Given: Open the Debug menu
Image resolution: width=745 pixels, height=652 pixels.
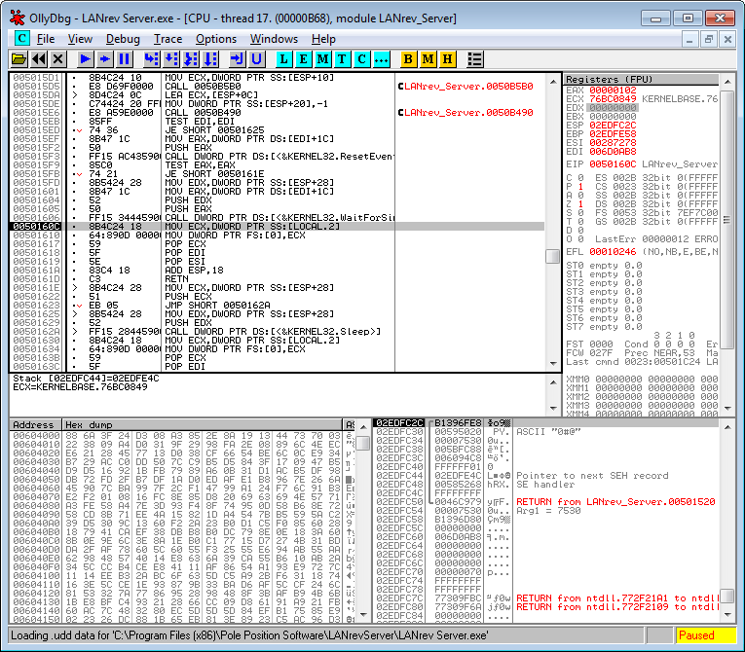Looking at the screenshot, I should pos(123,39).
